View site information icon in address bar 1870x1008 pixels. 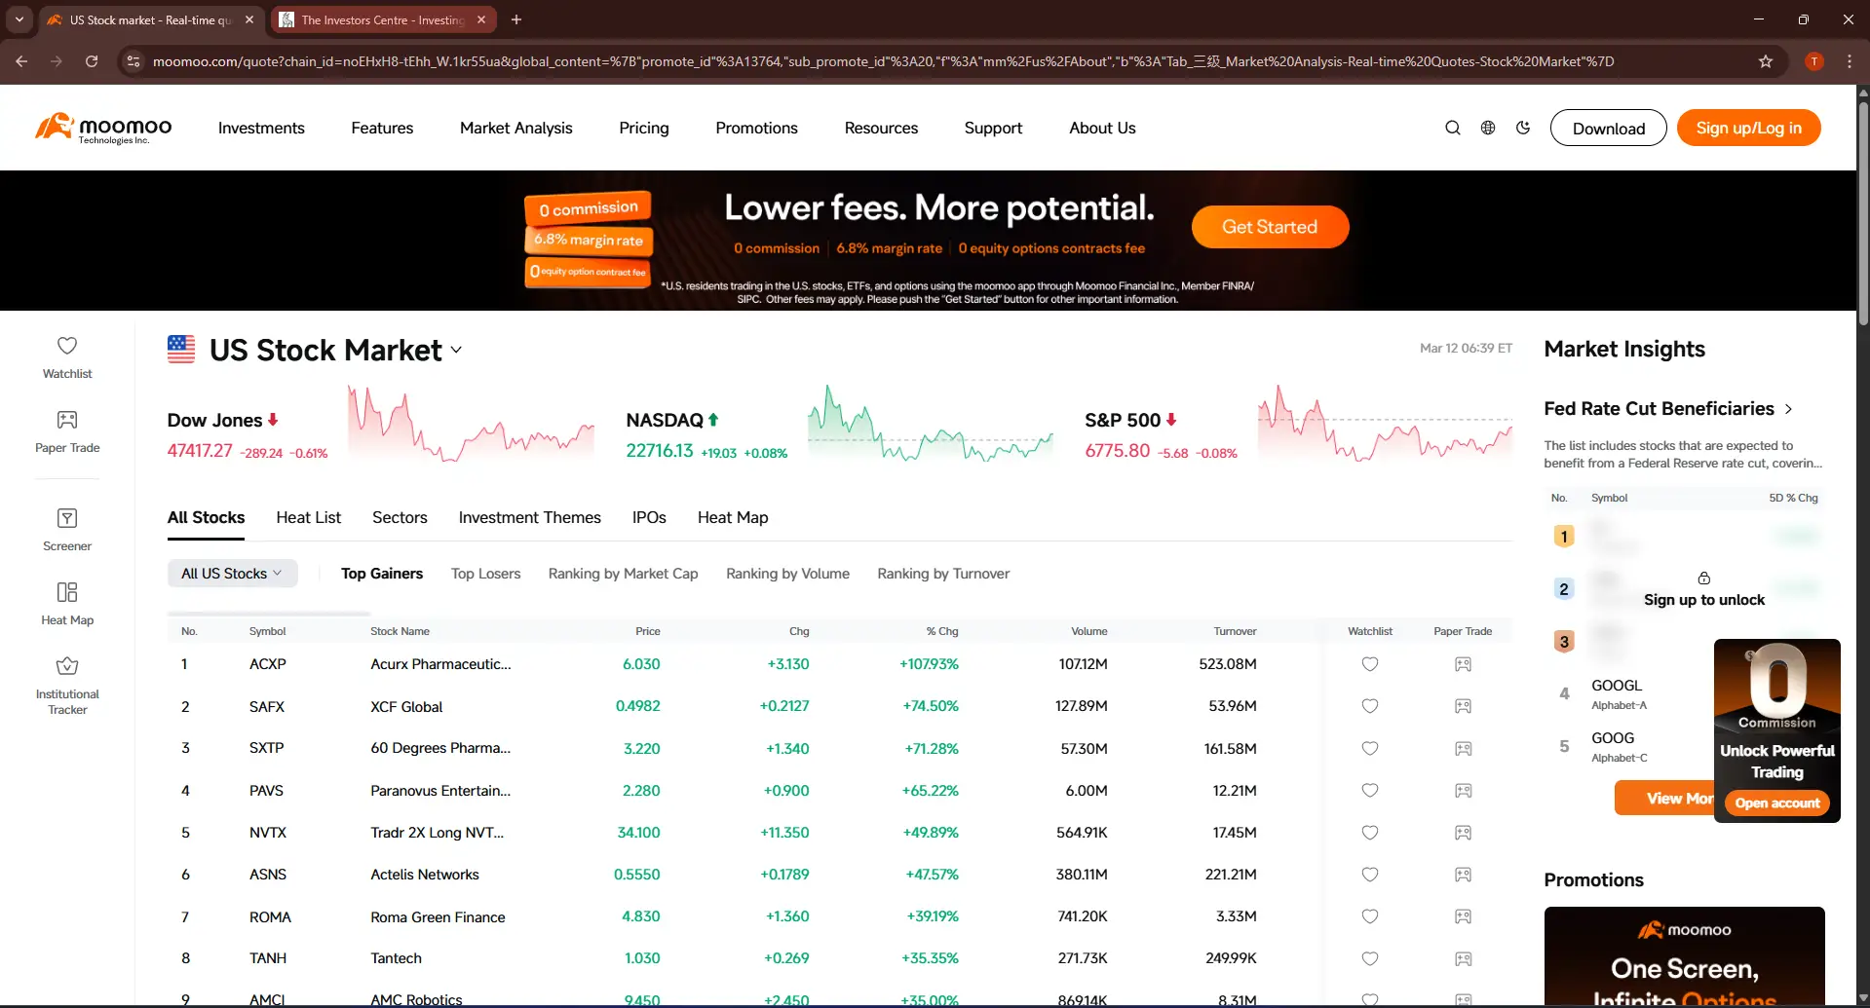[x=134, y=61]
